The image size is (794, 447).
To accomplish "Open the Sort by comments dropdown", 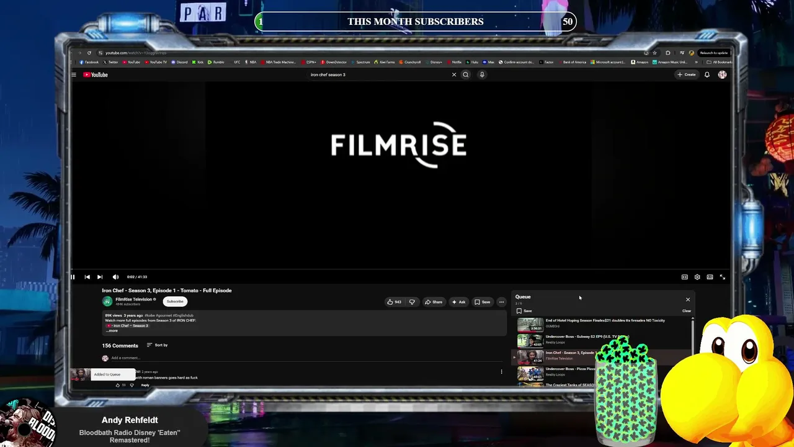I will click(x=157, y=345).
